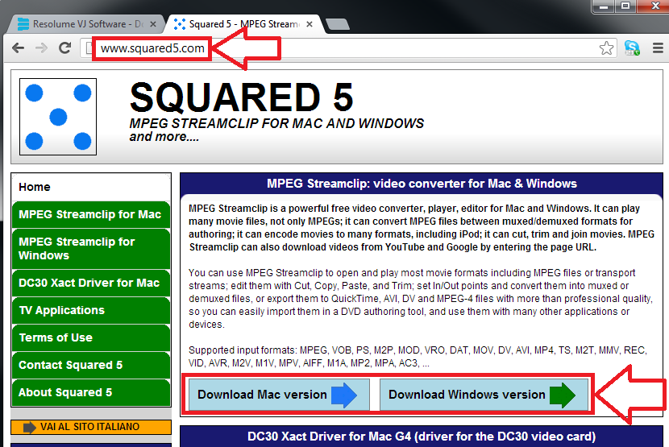Open the Chrome hamburger menu
The image size is (669, 447).
[658, 48]
